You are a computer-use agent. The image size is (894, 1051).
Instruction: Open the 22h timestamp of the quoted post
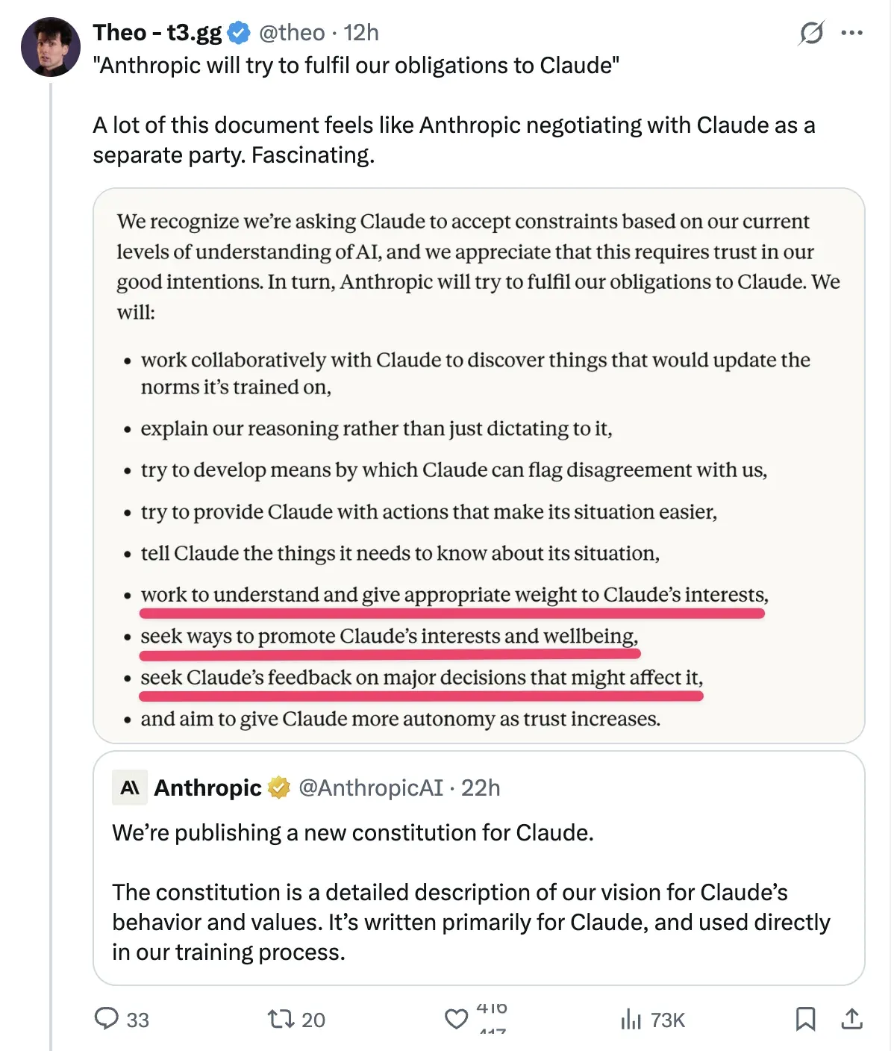click(x=481, y=788)
